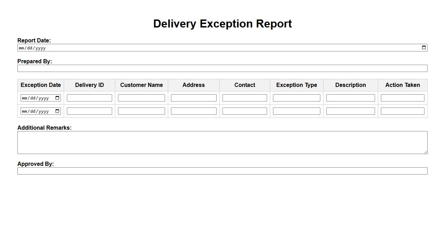
Task: Focus first row Exception Type field
Action: (297, 98)
